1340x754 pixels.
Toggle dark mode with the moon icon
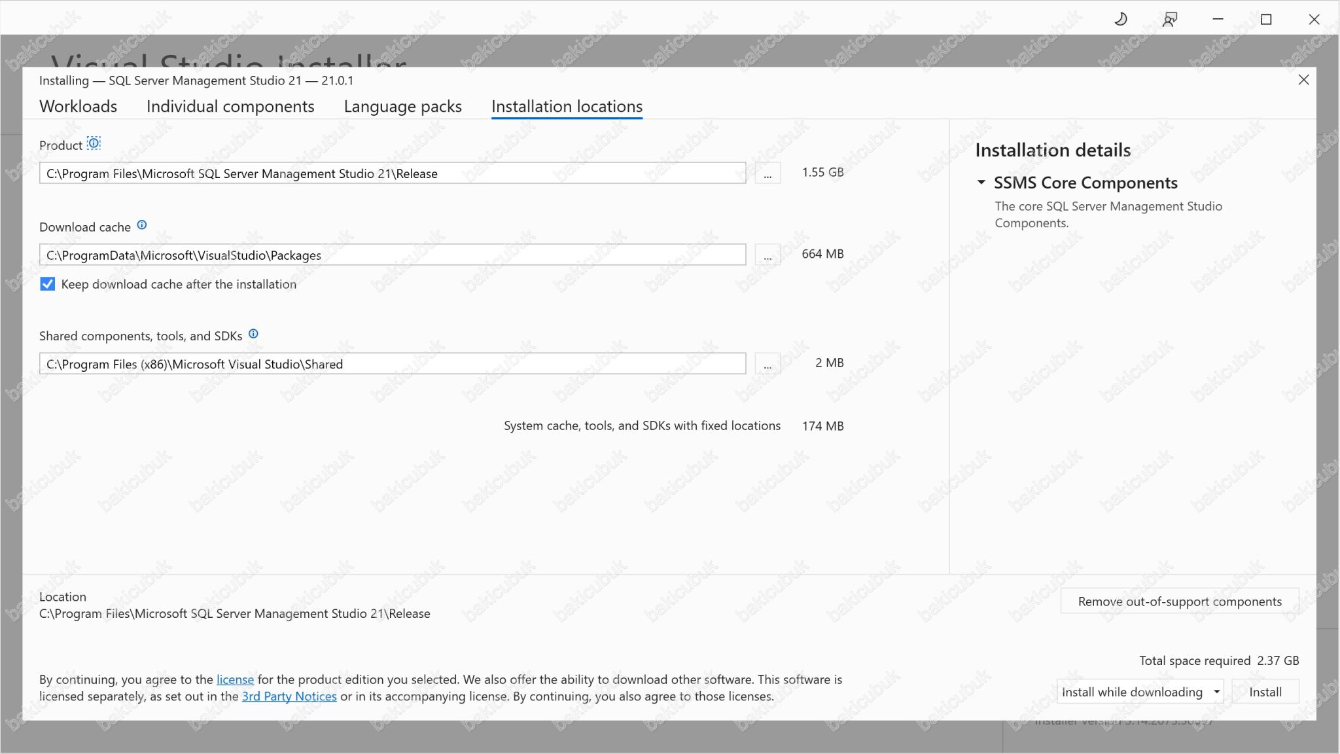click(1121, 18)
